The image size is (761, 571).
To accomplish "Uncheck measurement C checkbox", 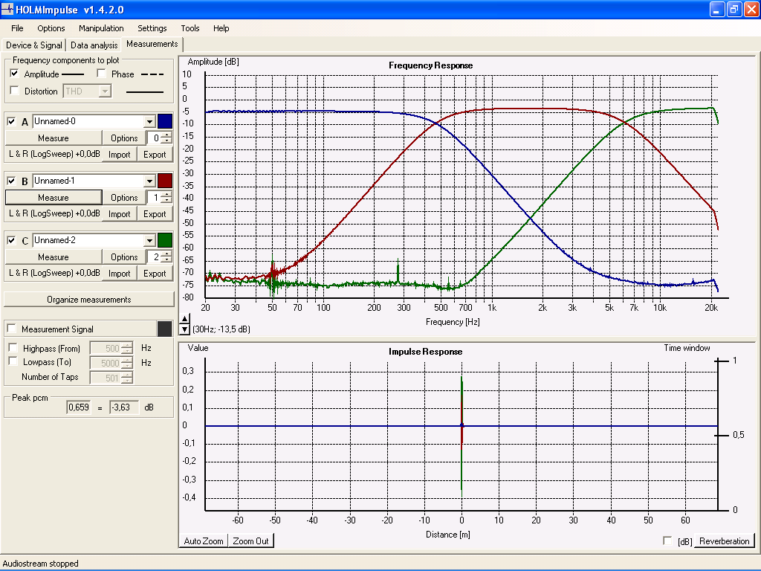I will (12, 240).
